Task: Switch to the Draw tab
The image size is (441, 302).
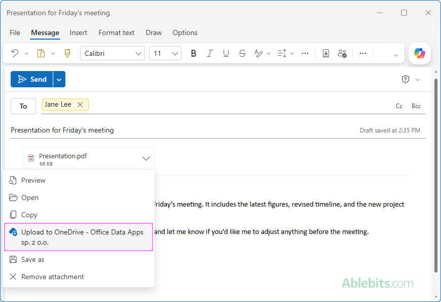Action: click(154, 32)
